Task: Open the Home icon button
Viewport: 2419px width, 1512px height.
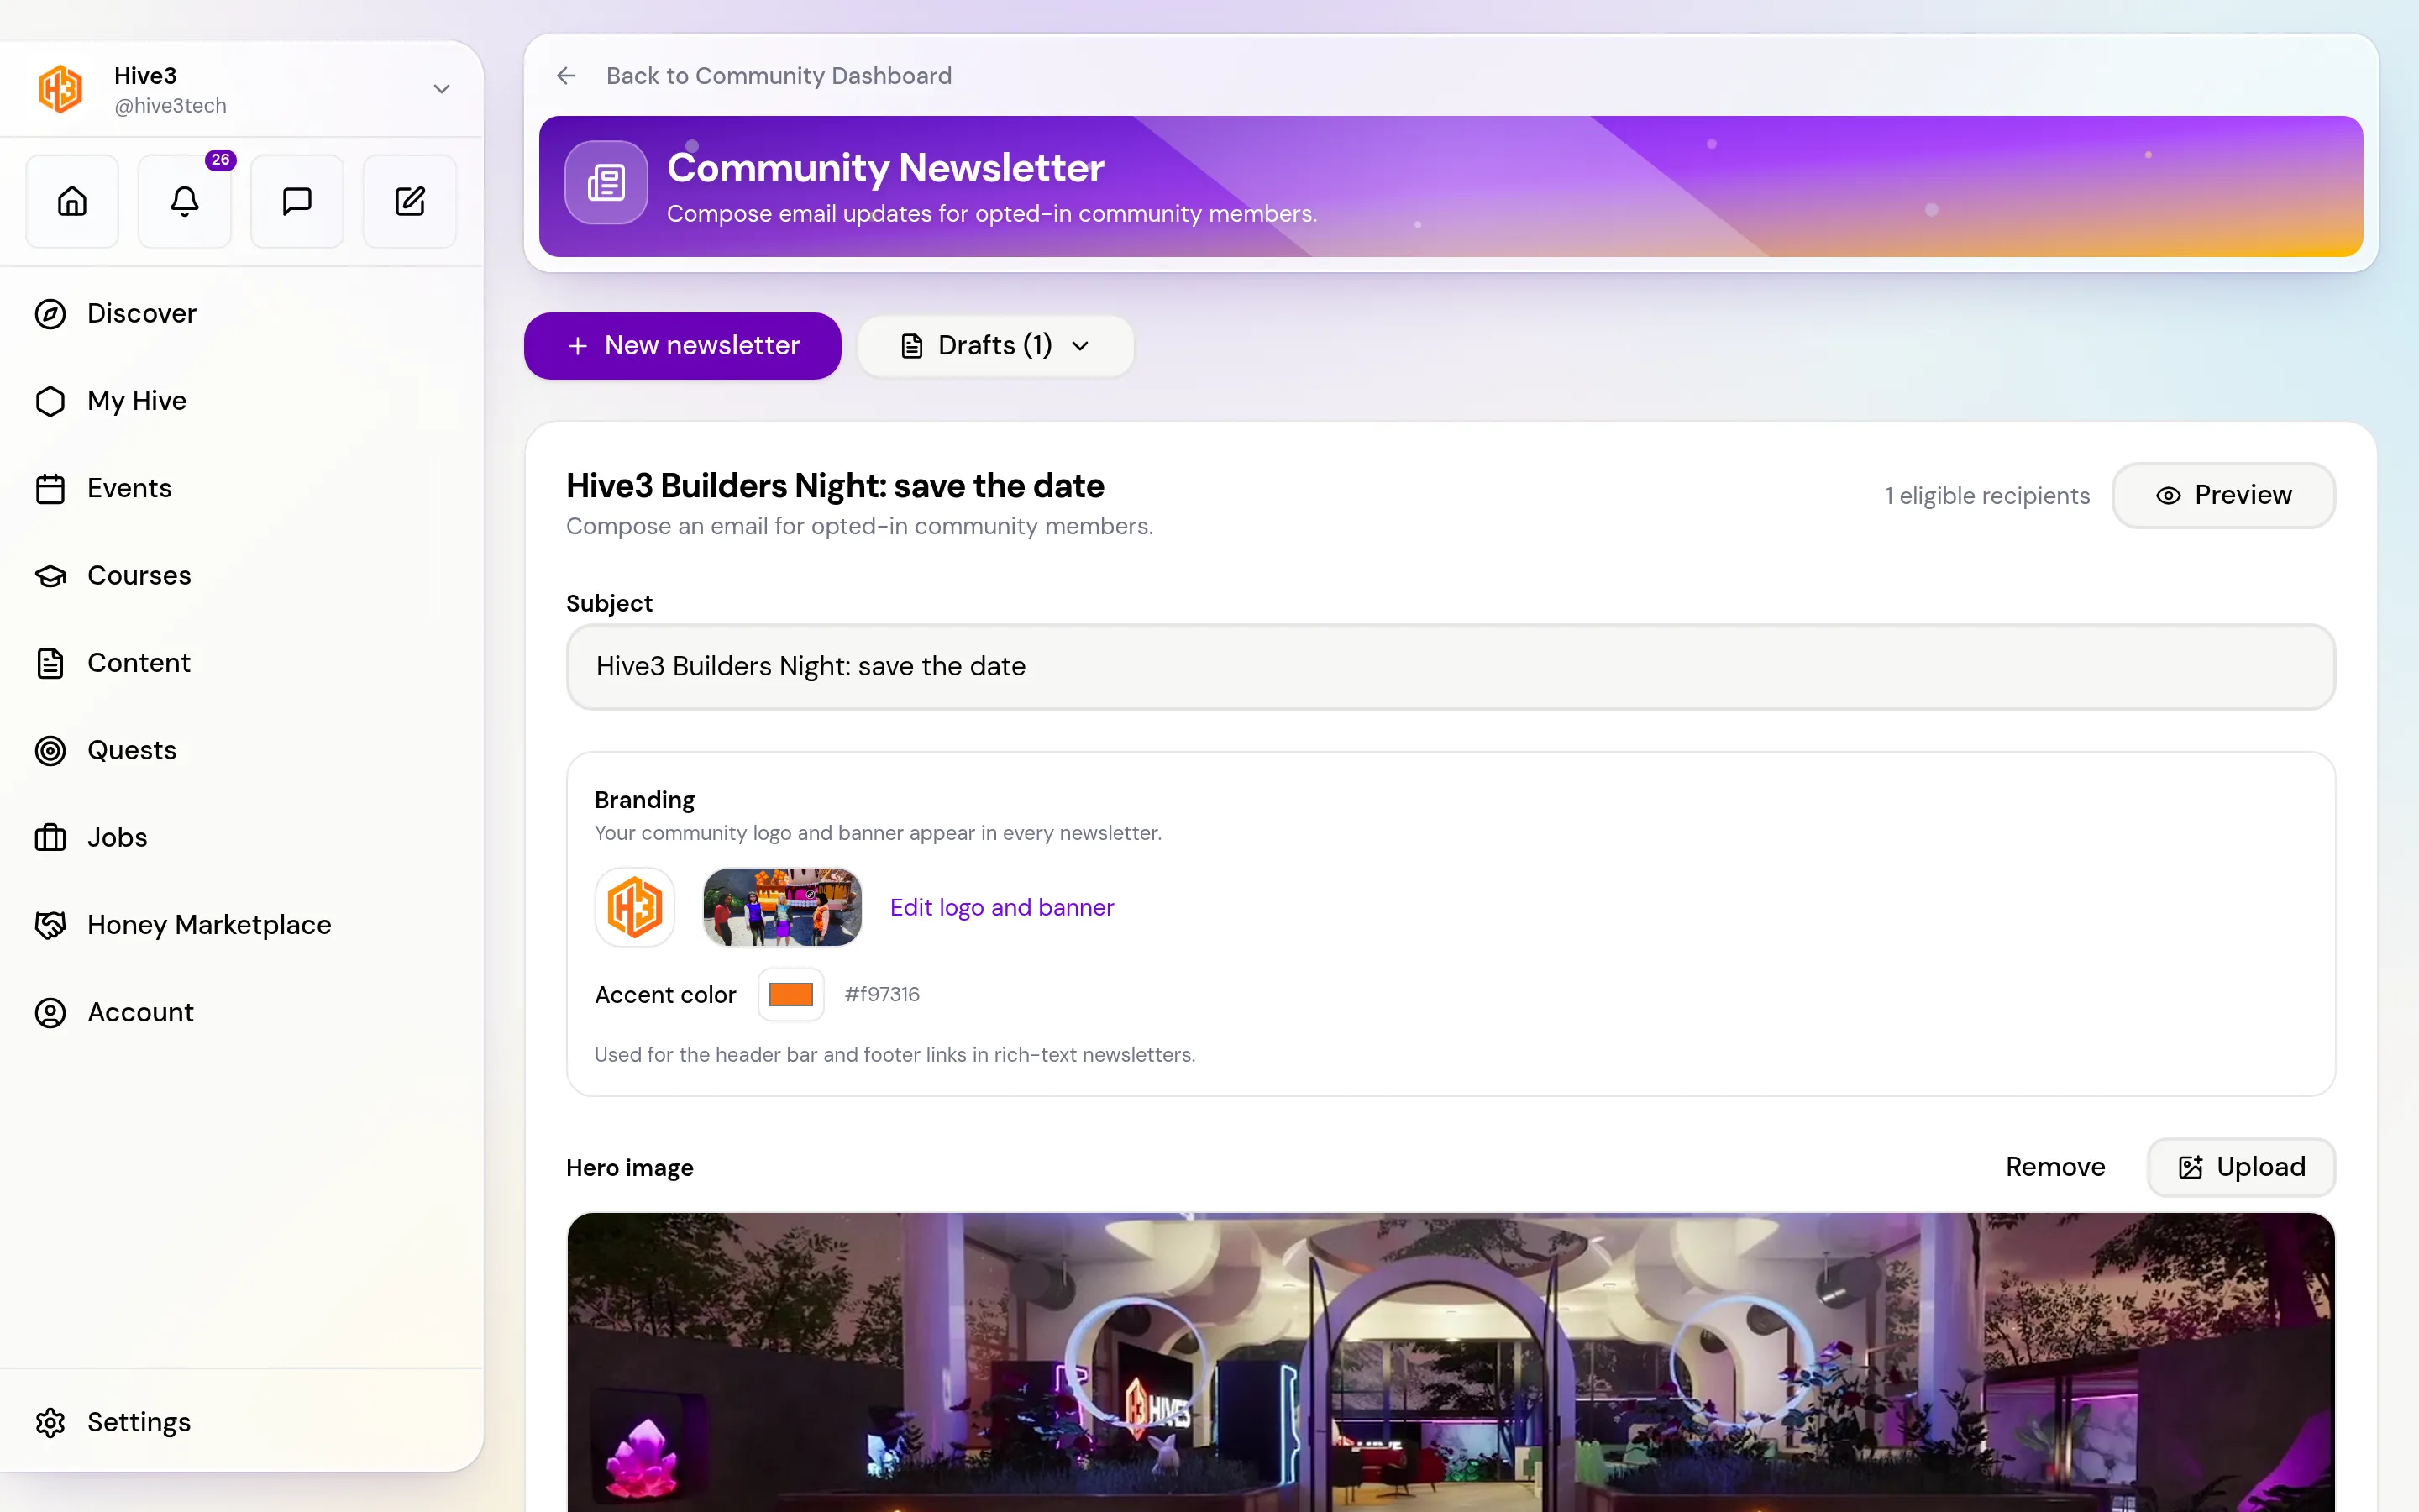Action: (x=72, y=201)
